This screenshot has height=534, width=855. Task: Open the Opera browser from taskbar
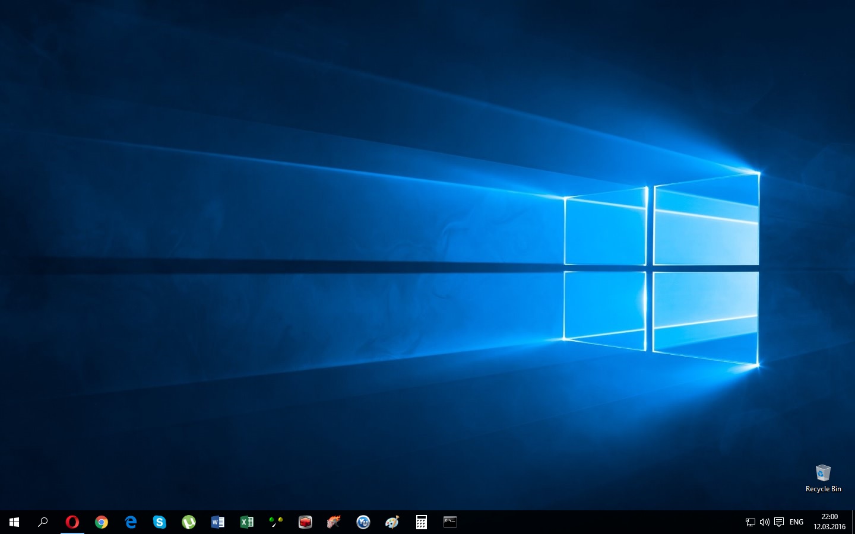(x=72, y=522)
